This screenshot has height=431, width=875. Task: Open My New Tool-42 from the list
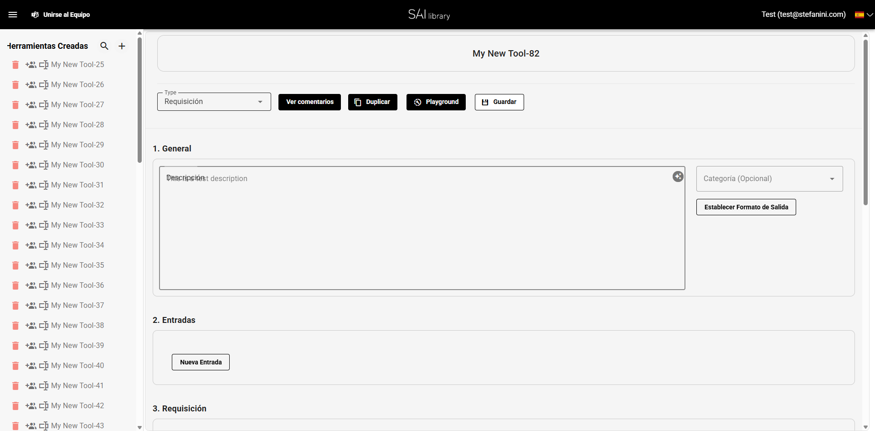77,406
